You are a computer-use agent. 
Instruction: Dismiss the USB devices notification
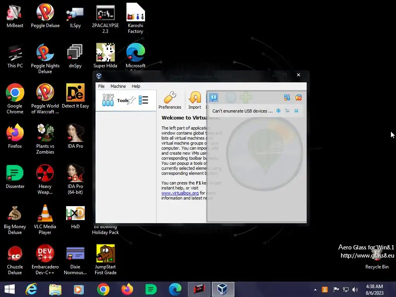tap(296, 111)
